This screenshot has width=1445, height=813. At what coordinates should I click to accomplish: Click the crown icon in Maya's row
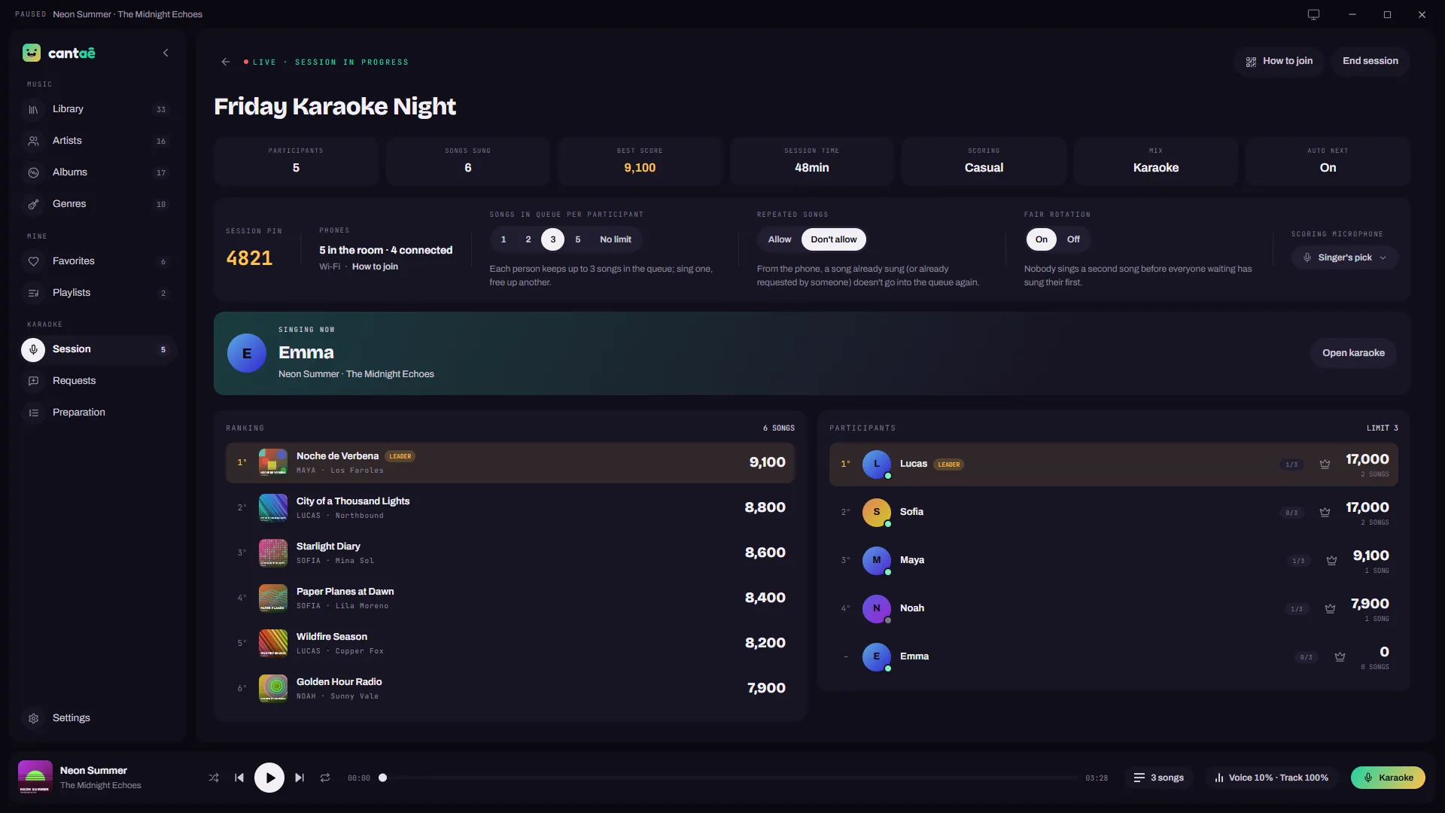coord(1331,561)
